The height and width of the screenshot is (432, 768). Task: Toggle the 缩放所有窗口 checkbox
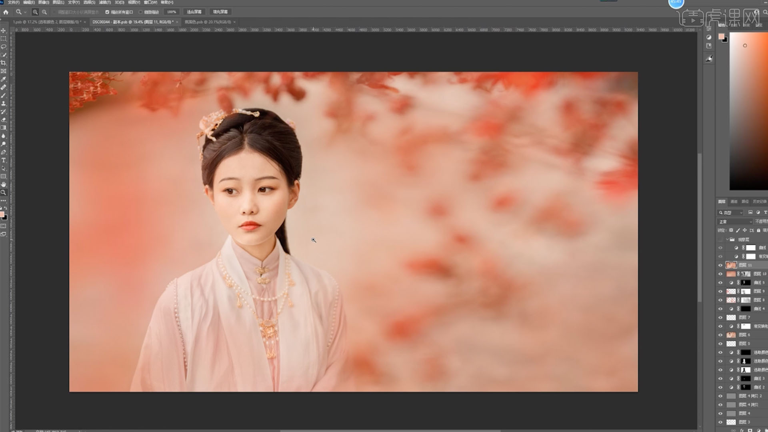pos(107,12)
